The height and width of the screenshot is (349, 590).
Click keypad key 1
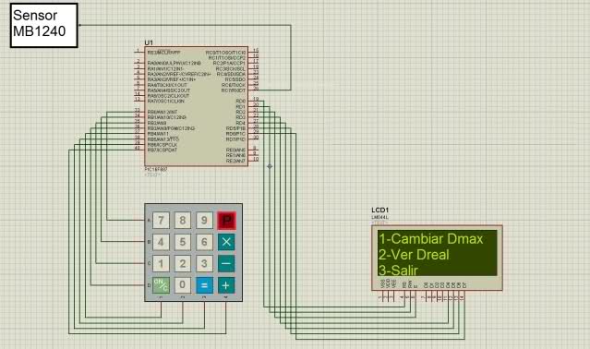pyautogui.click(x=161, y=264)
